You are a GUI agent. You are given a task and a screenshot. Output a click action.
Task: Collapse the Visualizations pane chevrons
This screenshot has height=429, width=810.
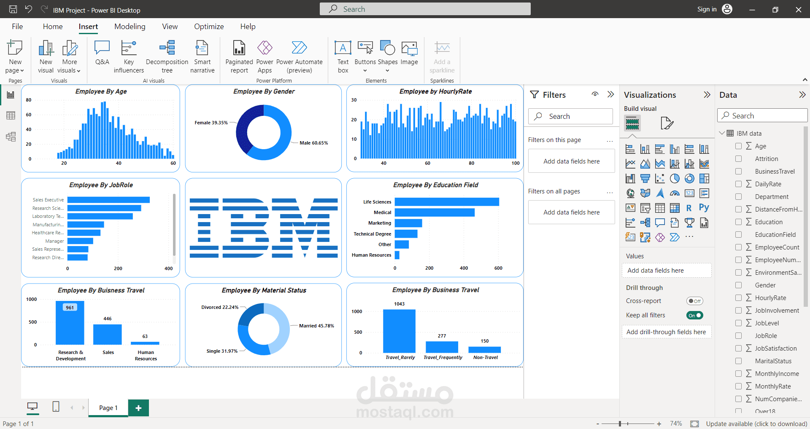[707, 95]
